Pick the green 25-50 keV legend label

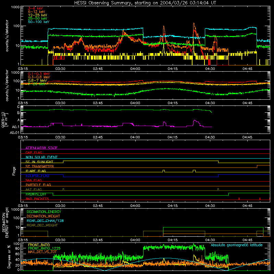tap(37, 18)
